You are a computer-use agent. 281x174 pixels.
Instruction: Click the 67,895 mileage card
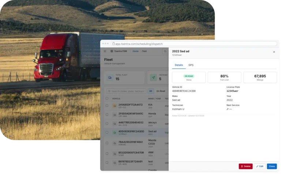click(x=260, y=77)
